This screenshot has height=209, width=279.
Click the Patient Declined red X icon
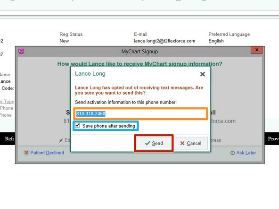26,153
